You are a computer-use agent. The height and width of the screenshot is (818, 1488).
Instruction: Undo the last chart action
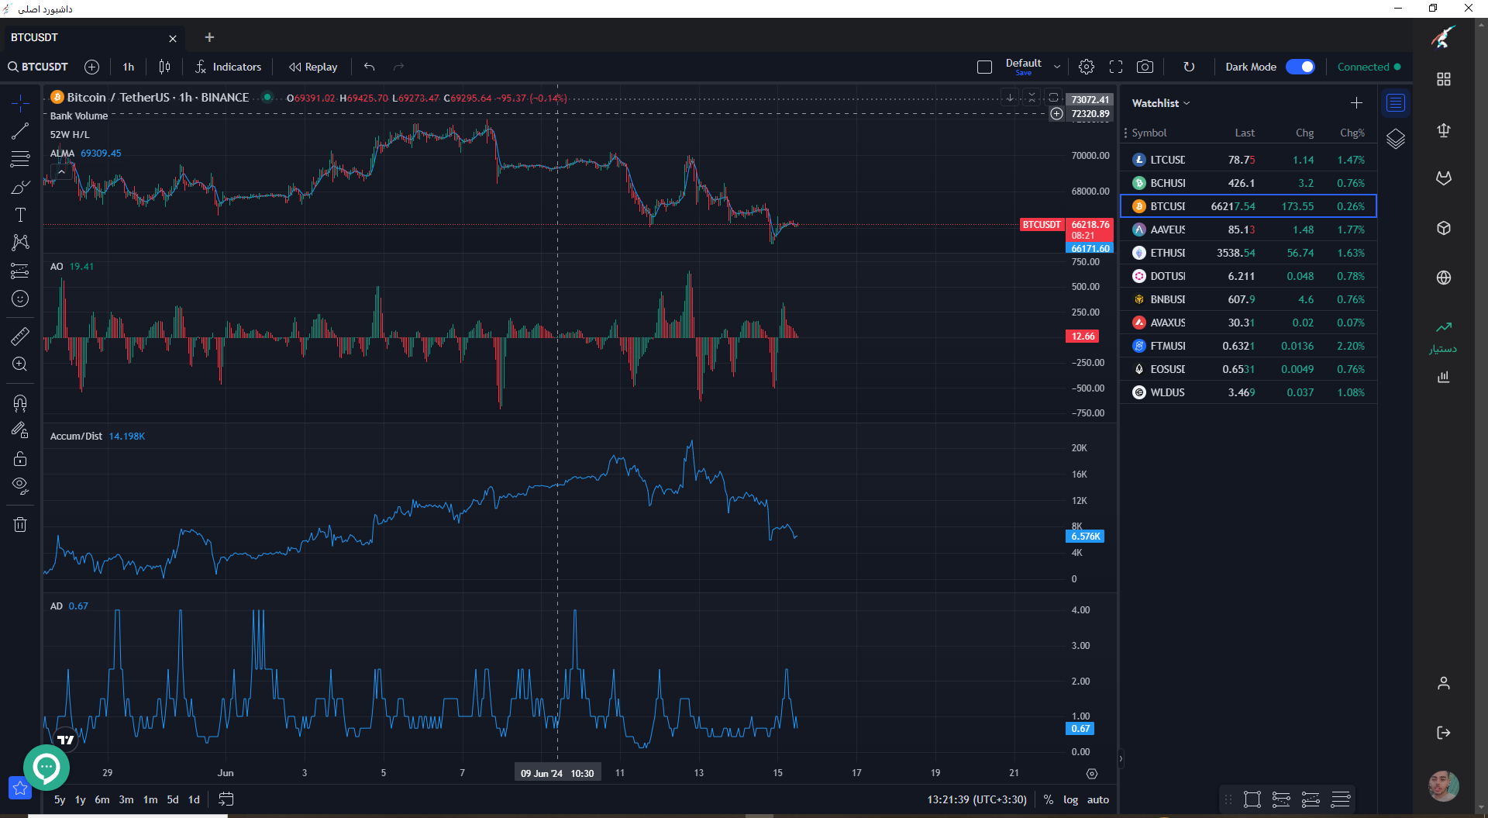coord(369,67)
